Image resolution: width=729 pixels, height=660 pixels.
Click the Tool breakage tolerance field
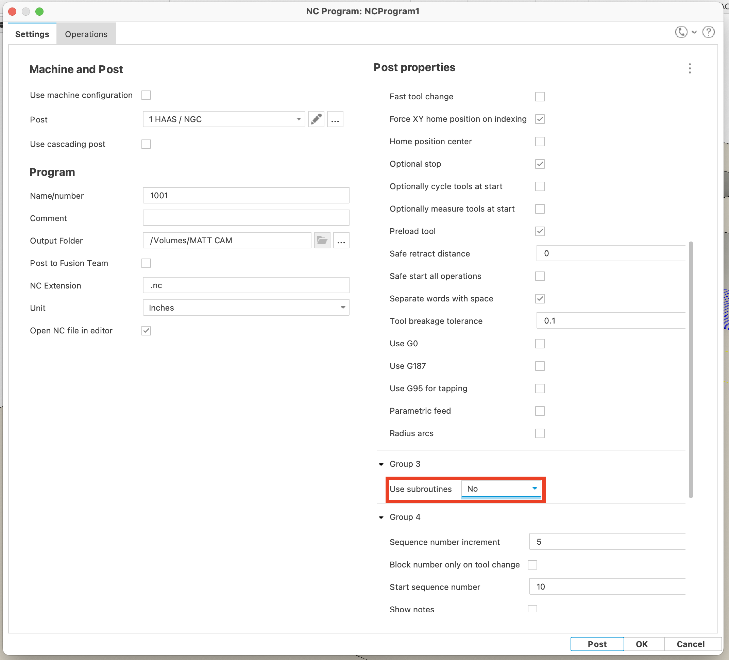pyautogui.click(x=611, y=320)
